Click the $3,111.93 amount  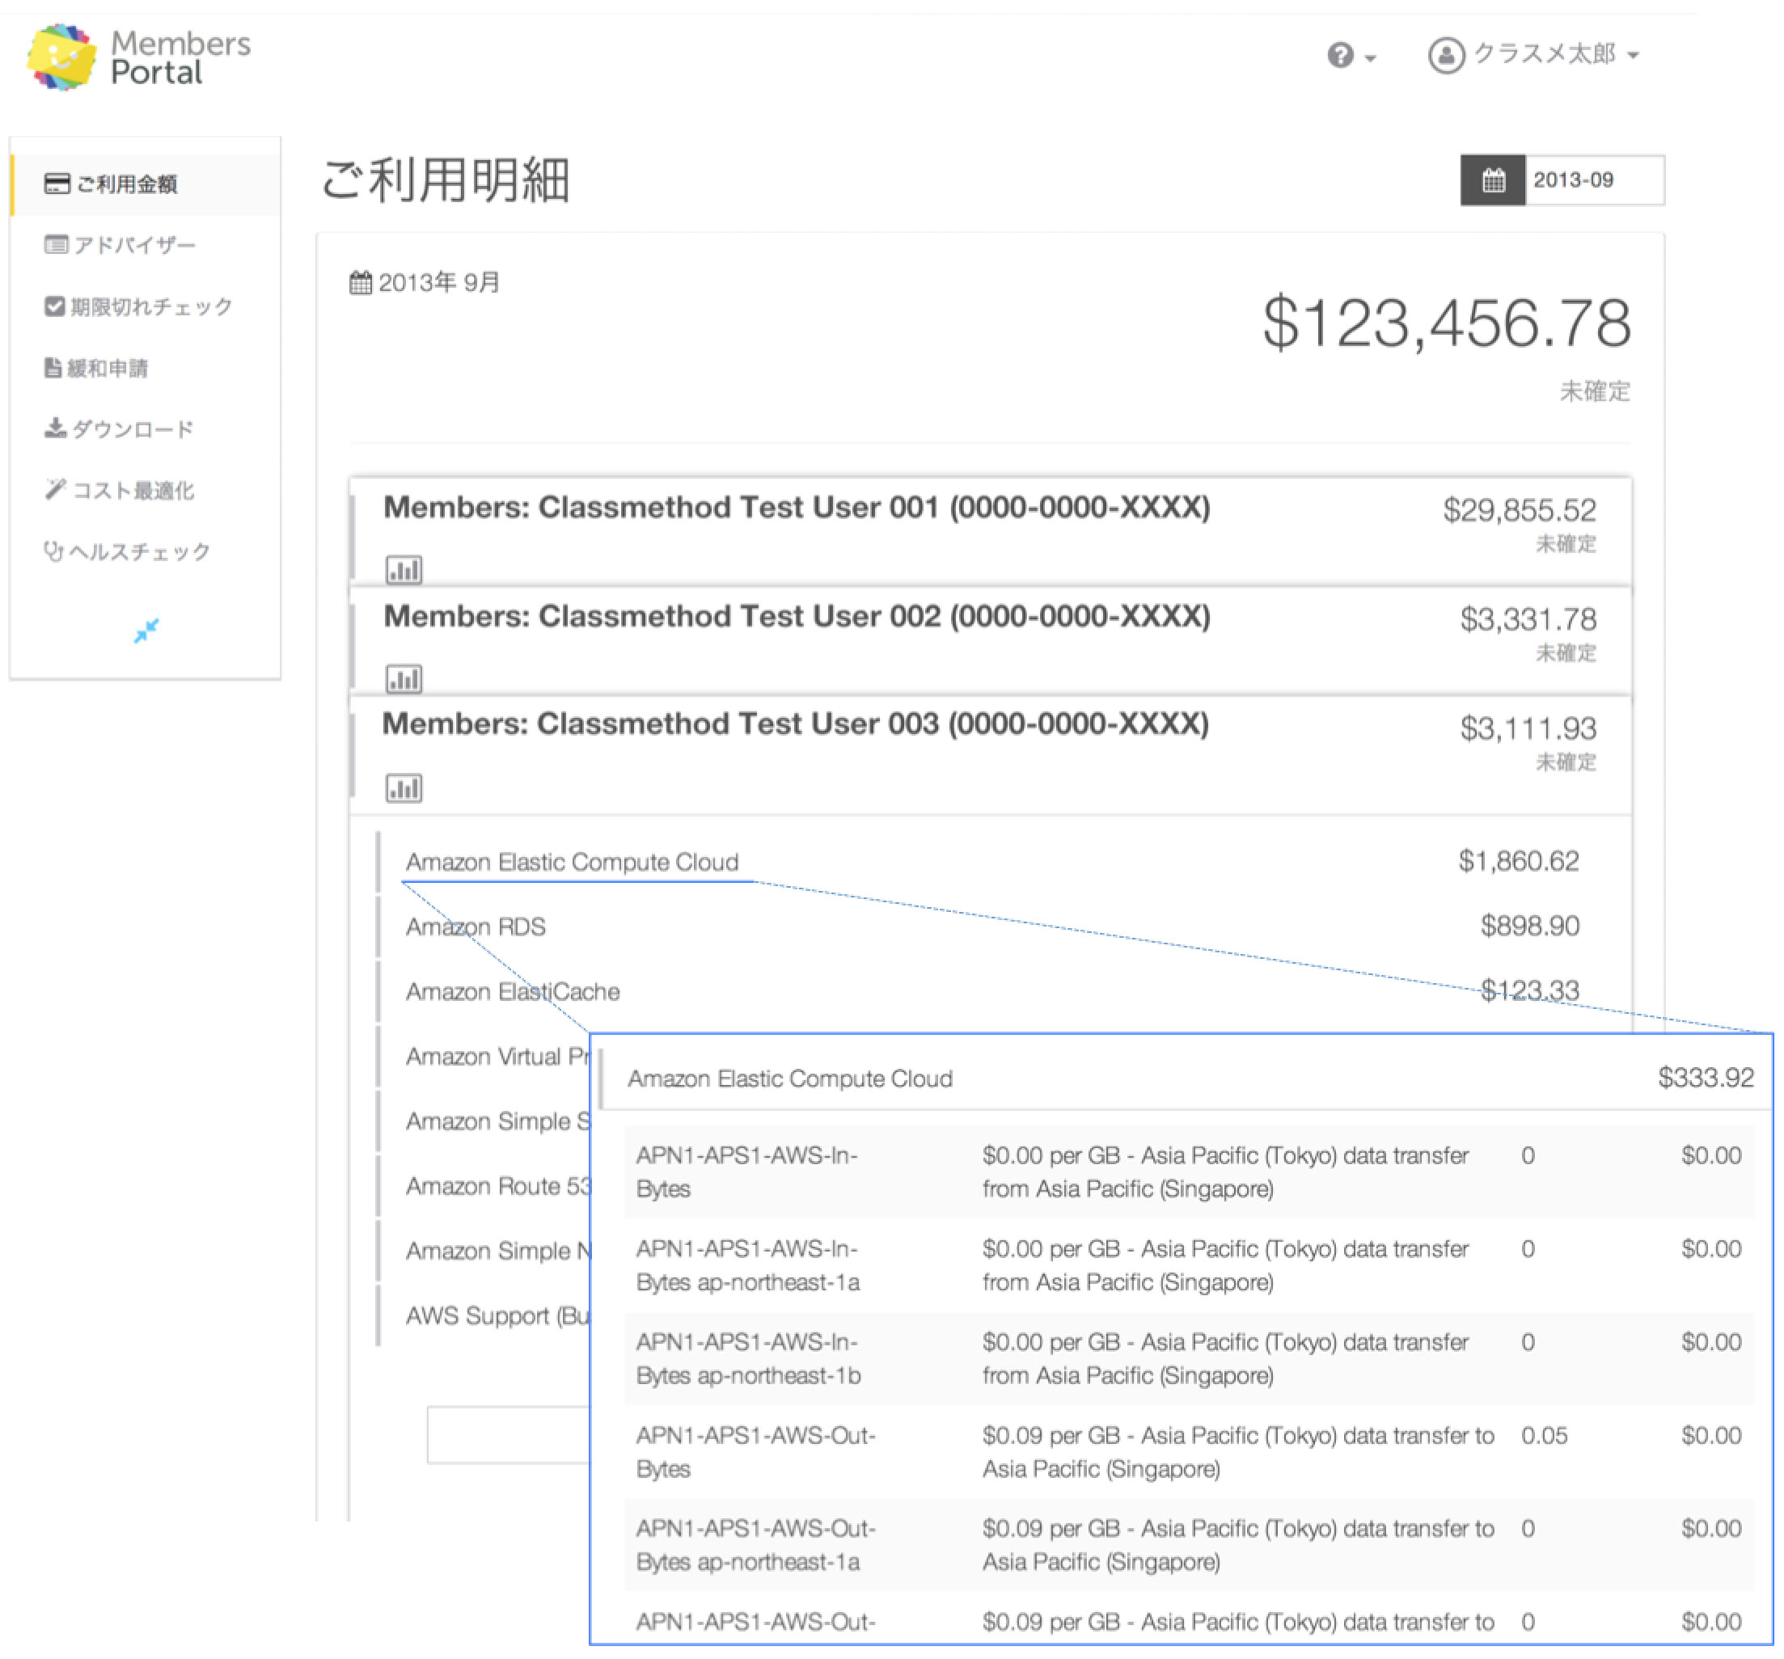click(x=1528, y=728)
